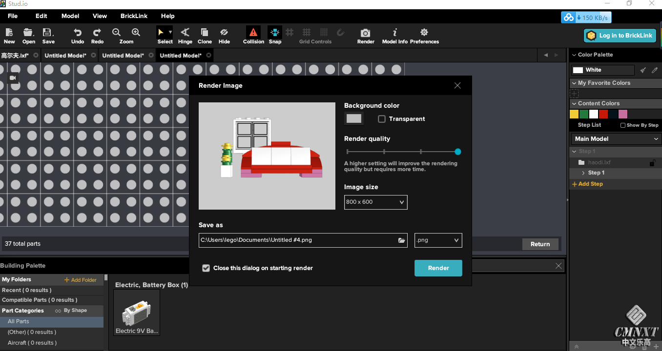Enable the Transparent background checkbox

382,119
